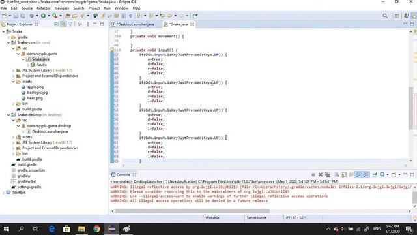Click the Search magnifier in the main toolbar
The height and width of the screenshot is (235, 417).
coord(385,16)
